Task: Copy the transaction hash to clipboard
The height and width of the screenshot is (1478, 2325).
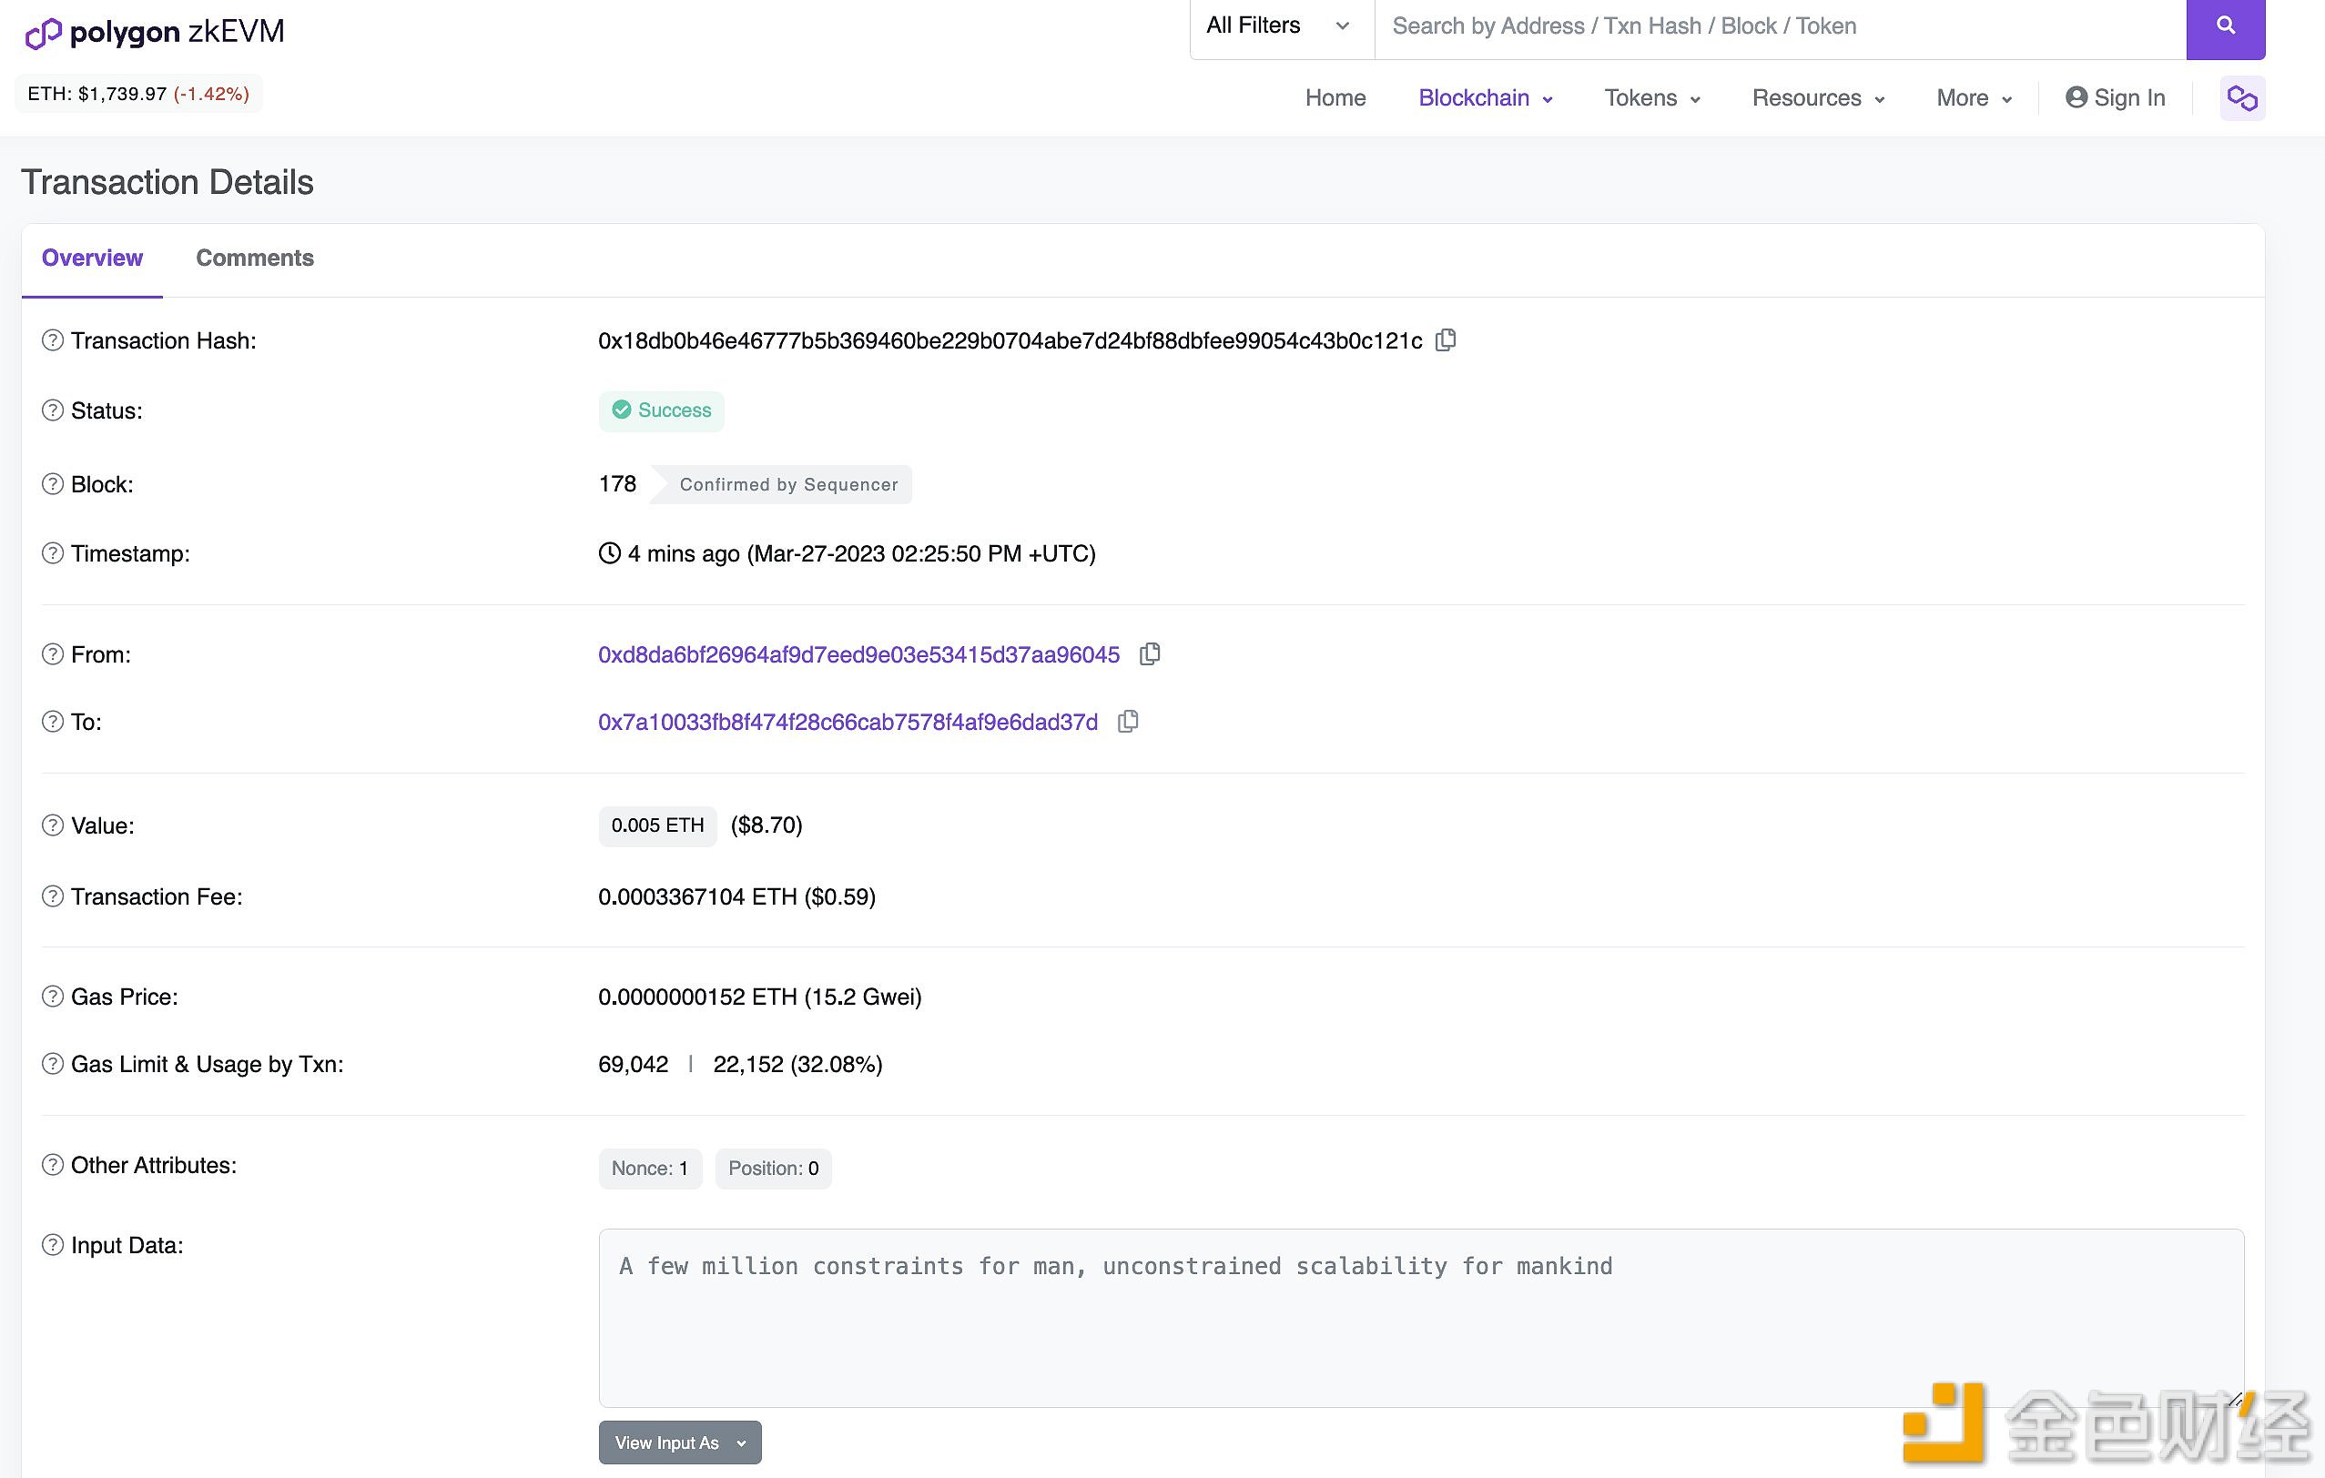Action: click(1446, 339)
